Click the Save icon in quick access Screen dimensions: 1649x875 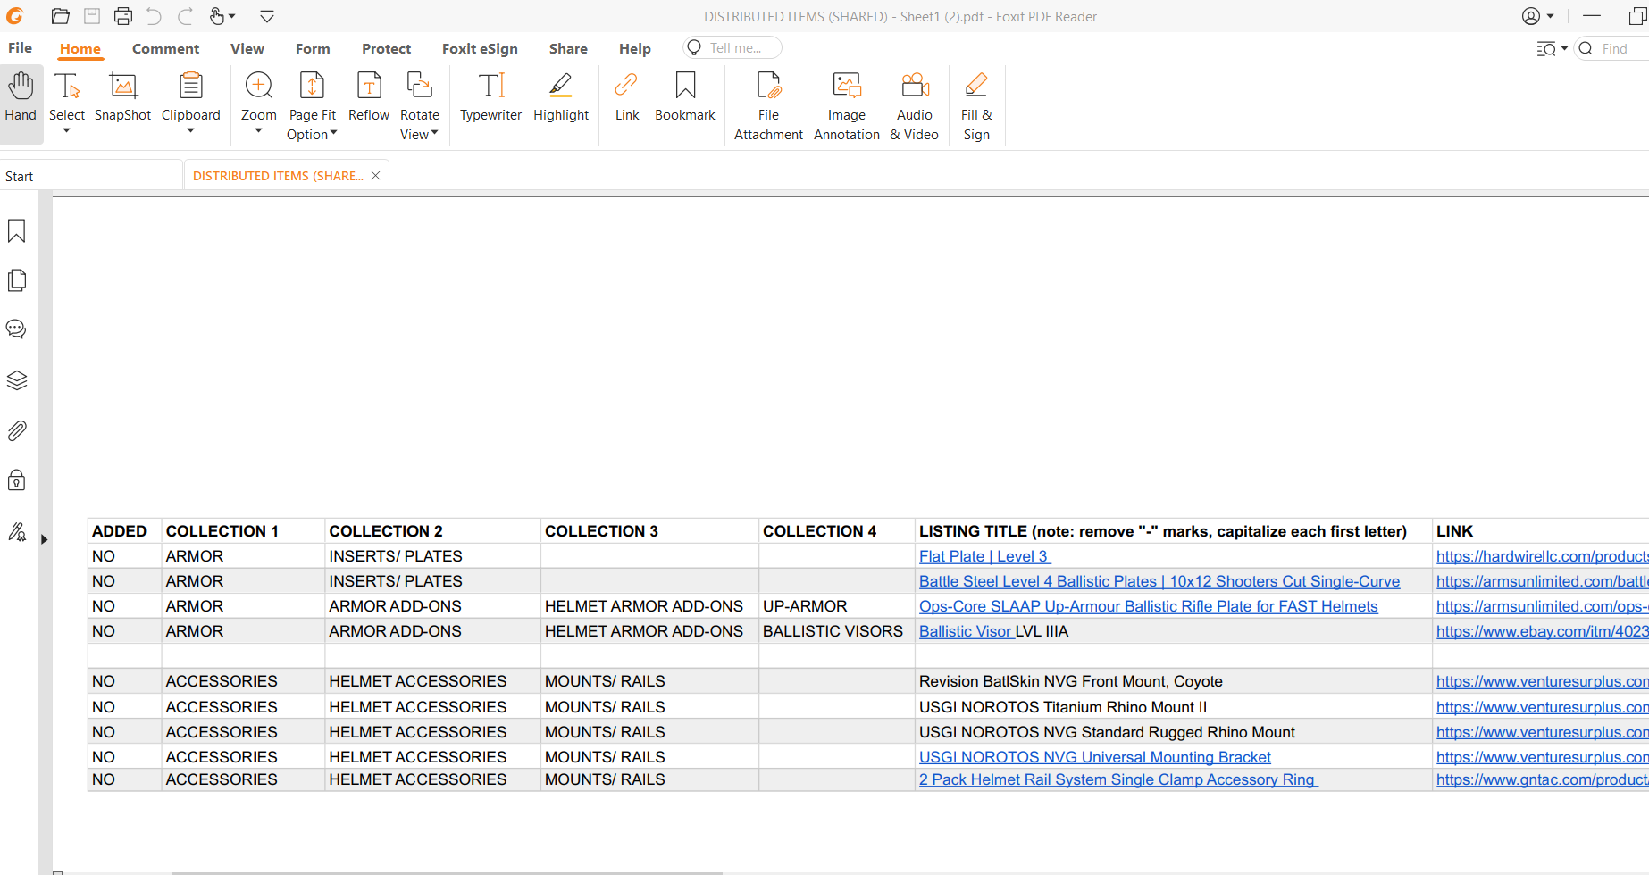92,16
